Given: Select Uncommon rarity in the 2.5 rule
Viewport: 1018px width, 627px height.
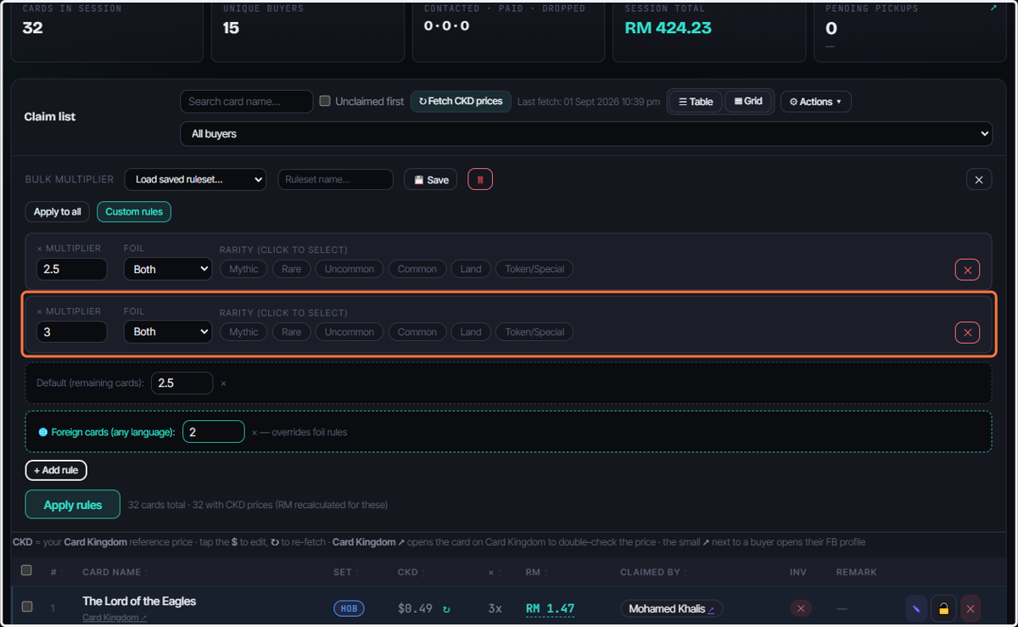Looking at the screenshot, I should tap(349, 269).
